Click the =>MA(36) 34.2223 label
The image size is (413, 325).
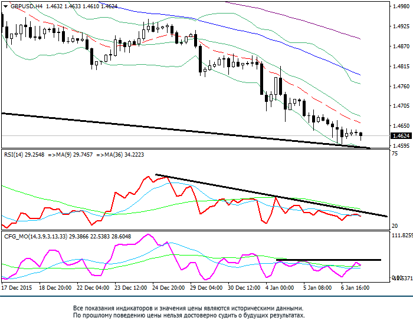pos(120,155)
